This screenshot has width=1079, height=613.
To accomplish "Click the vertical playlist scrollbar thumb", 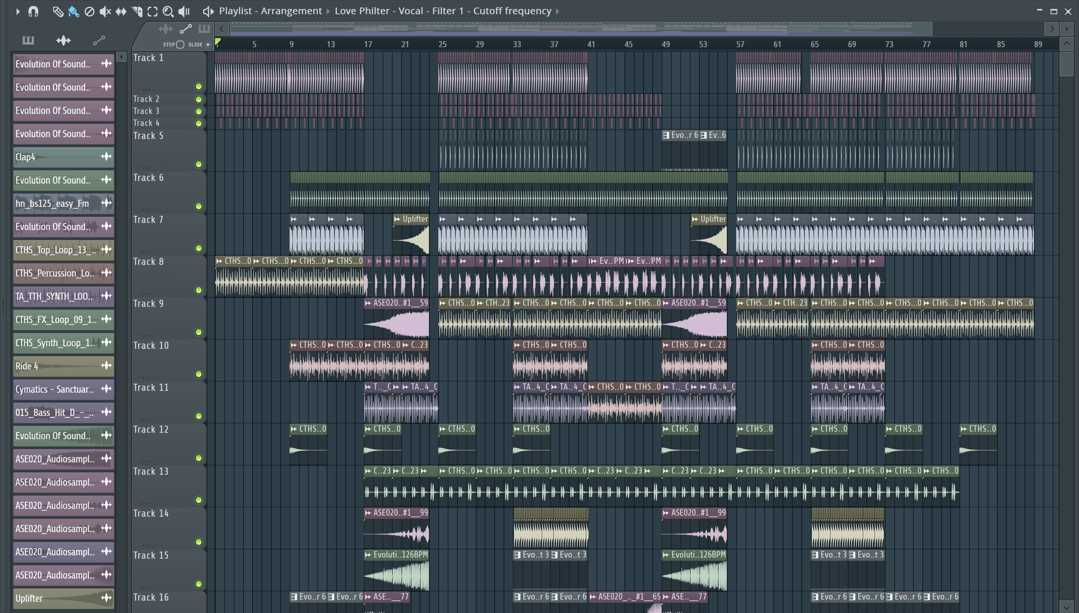I will click(x=1066, y=64).
